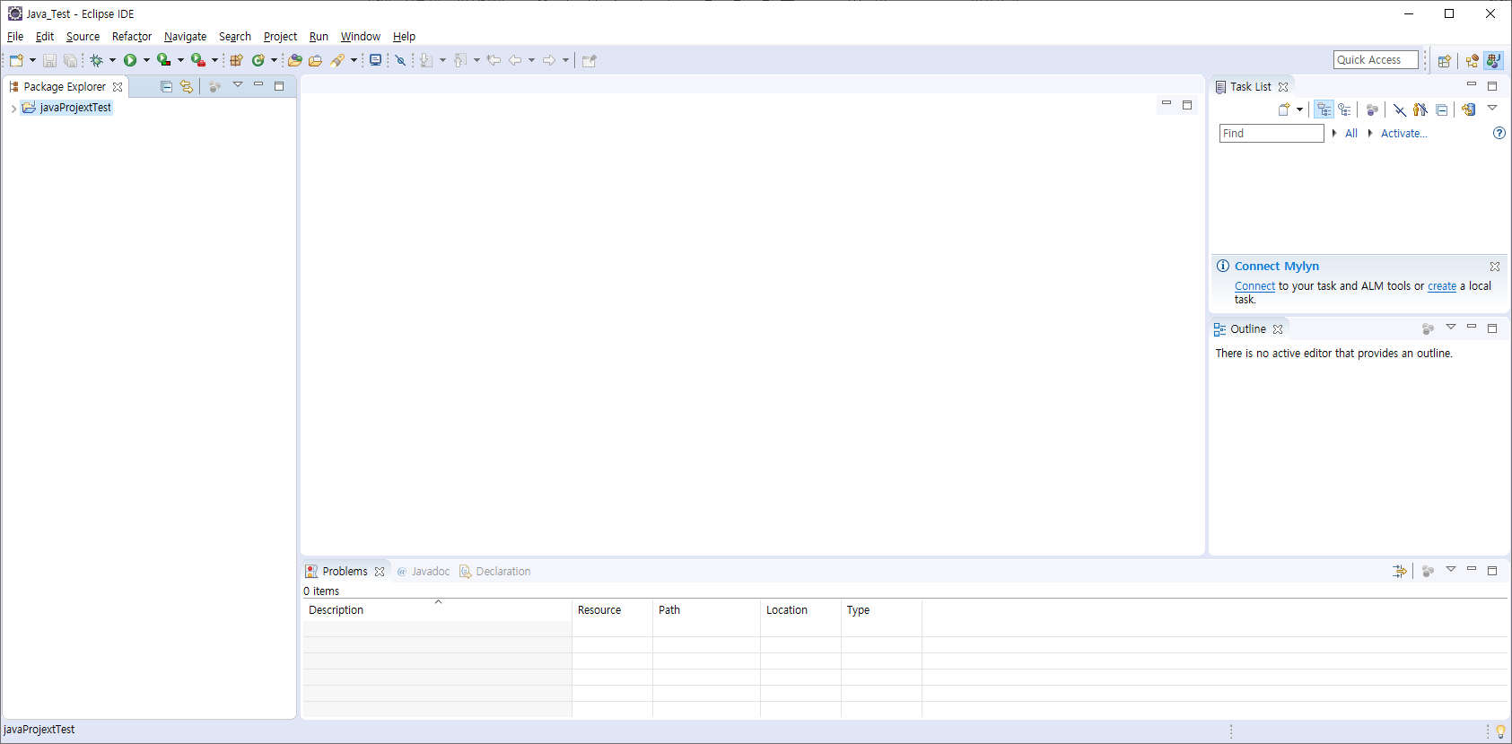Click the Previous Annotation icon
Image resolution: width=1512 pixels, height=744 pixels.
tap(459, 60)
